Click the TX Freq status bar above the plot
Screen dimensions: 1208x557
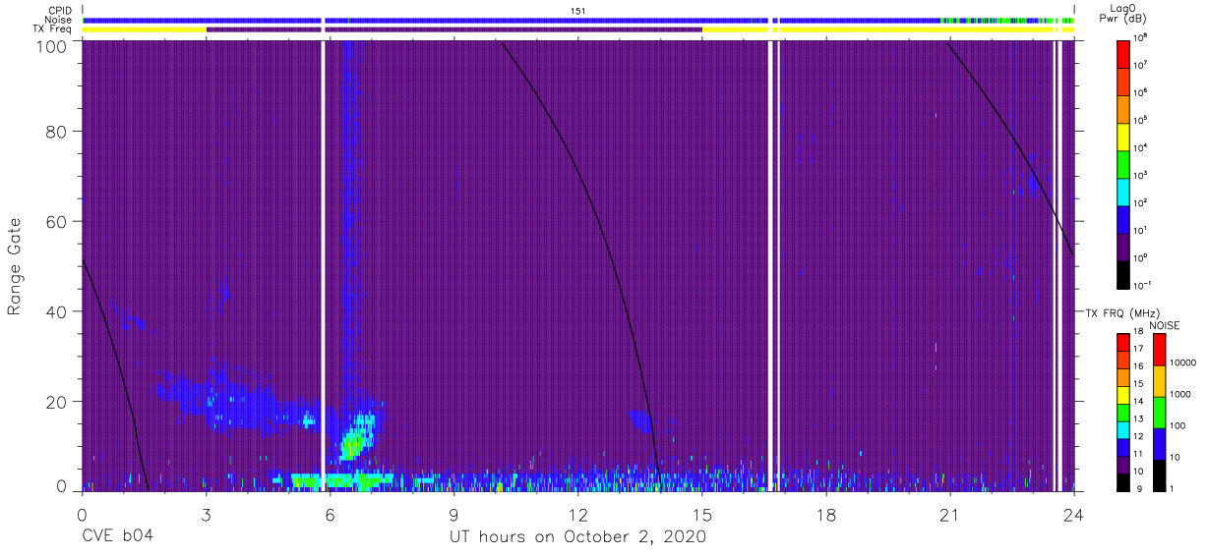click(578, 29)
